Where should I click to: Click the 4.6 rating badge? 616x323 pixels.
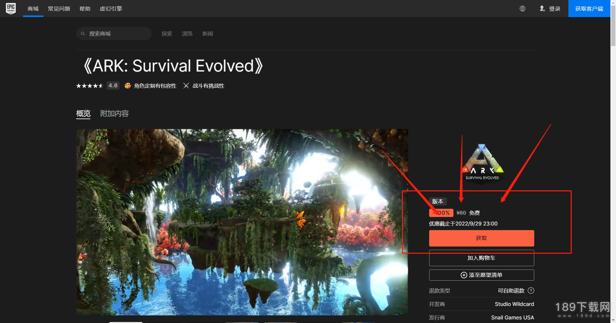[113, 86]
